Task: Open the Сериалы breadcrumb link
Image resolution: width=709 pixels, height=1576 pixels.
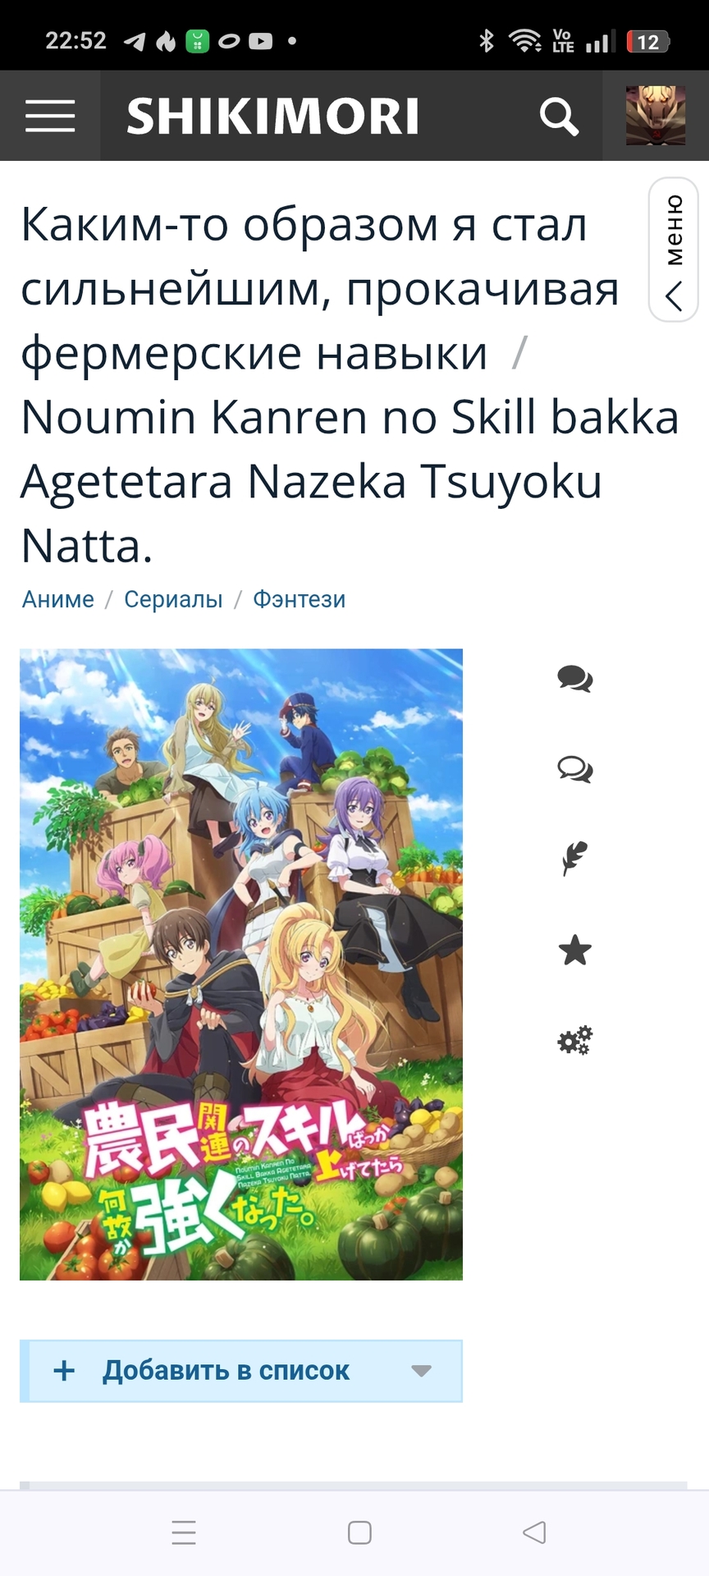Action: (x=173, y=599)
